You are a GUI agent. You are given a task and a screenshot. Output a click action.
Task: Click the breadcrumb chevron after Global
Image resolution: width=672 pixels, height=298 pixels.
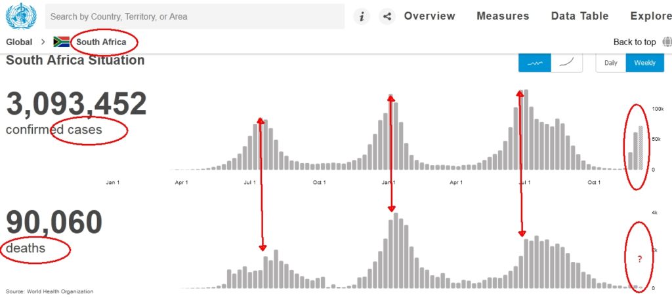point(43,42)
